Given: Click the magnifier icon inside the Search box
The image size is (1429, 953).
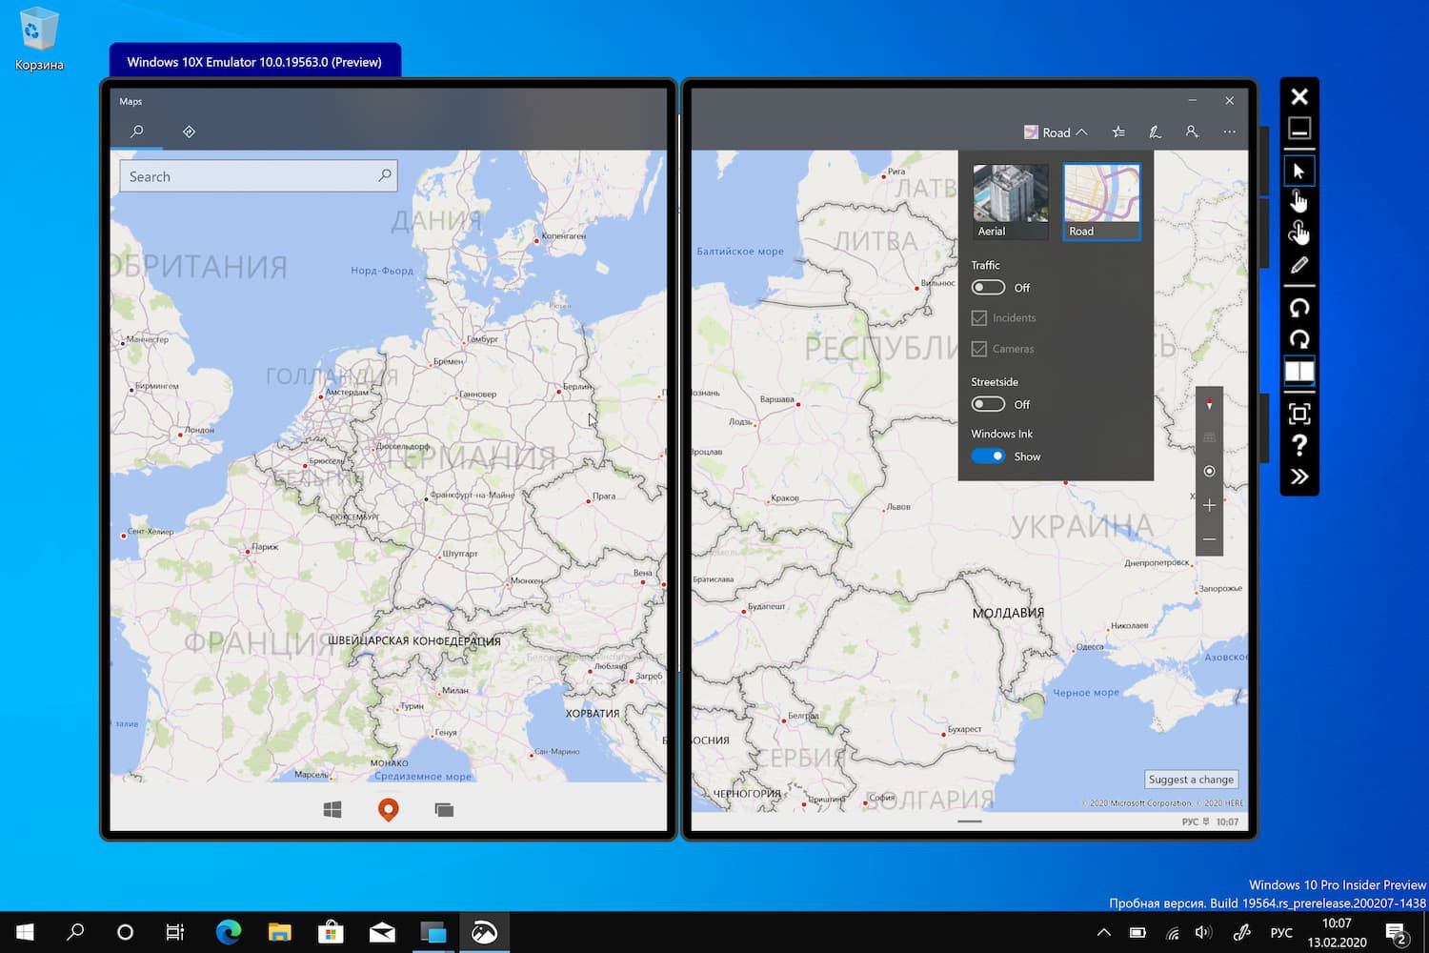Looking at the screenshot, I should [385, 175].
